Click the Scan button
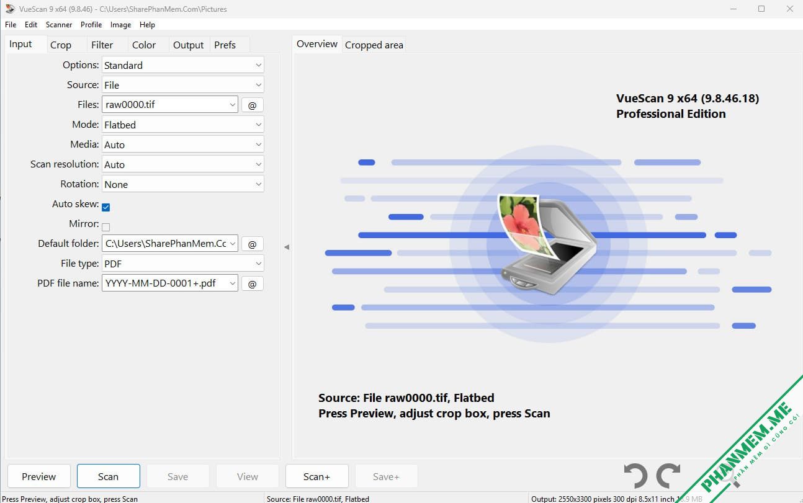This screenshot has height=503, width=803. click(x=108, y=476)
